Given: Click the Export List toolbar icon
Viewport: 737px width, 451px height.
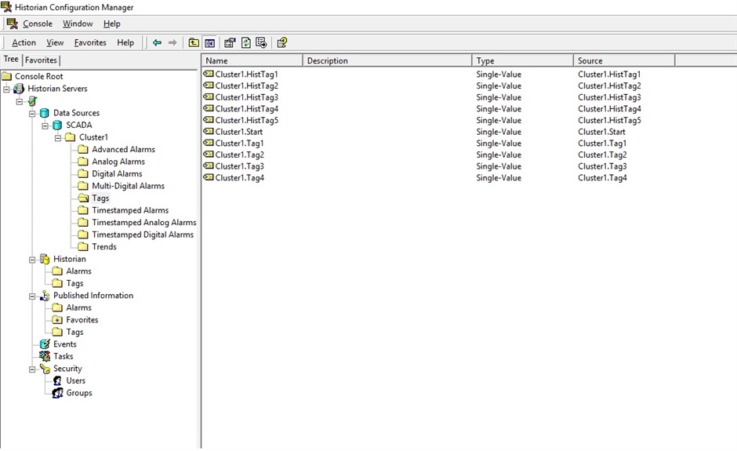Looking at the screenshot, I should pos(261,43).
